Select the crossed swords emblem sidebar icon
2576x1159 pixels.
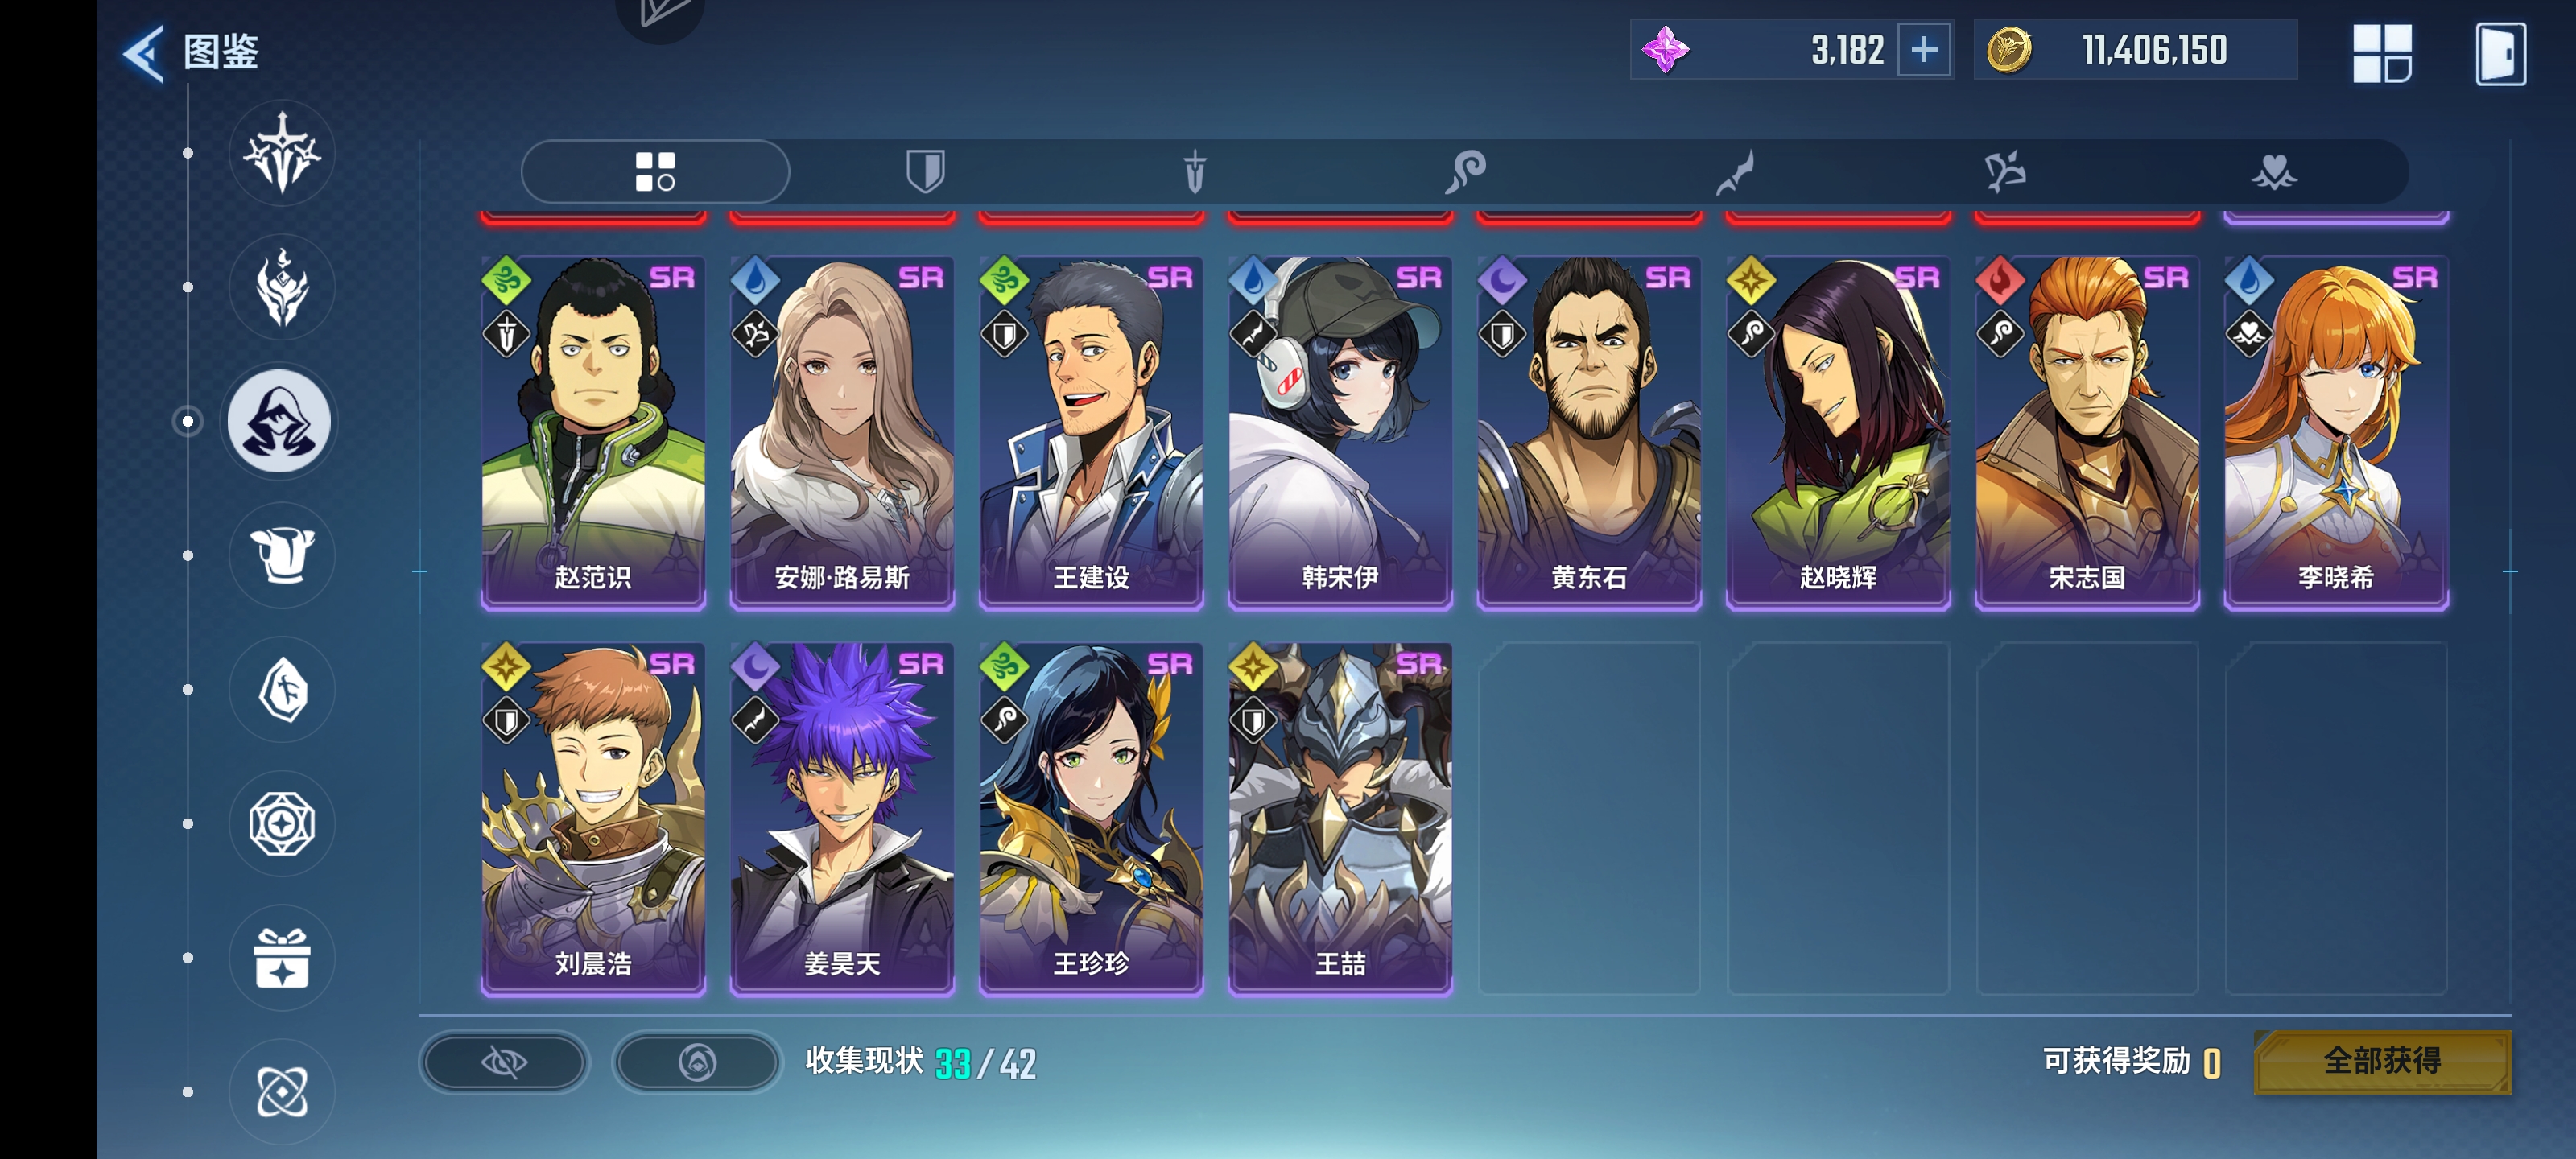click(281, 153)
